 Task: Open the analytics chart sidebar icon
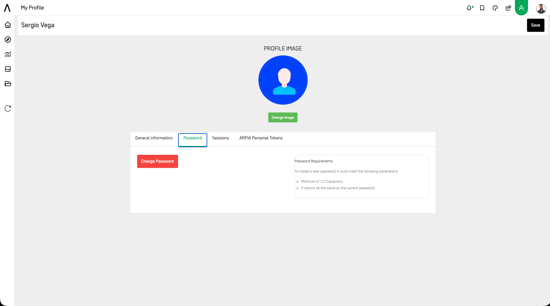click(8, 54)
